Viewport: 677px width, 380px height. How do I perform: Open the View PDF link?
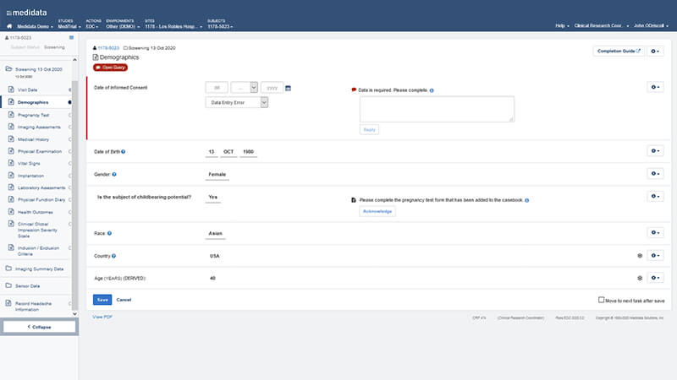102,316
